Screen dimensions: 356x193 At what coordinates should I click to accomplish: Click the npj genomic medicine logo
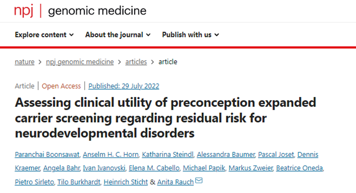click(x=80, y=10)
